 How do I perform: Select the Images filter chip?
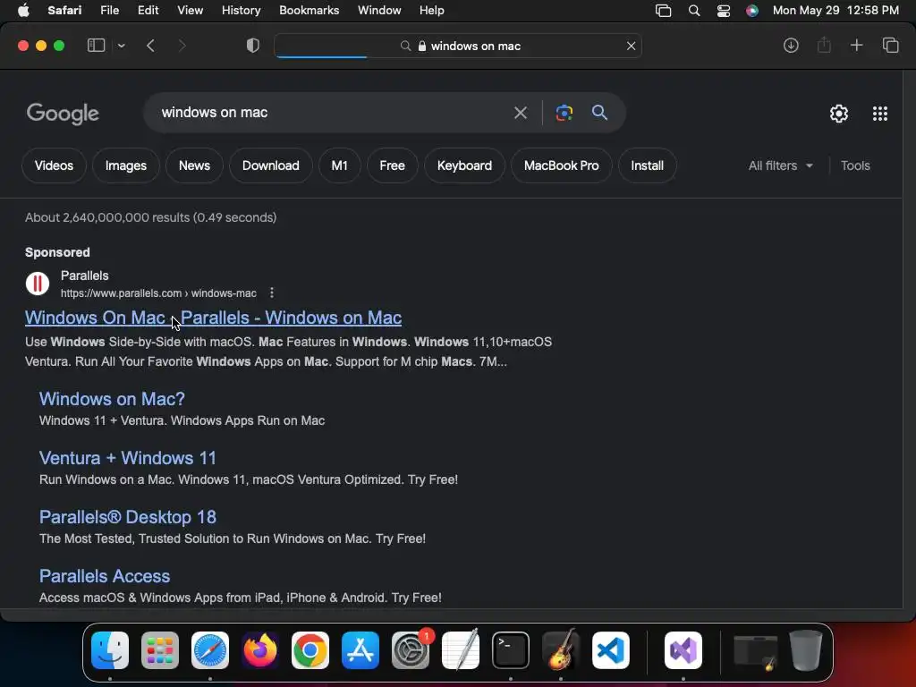(x=125, y=165)
